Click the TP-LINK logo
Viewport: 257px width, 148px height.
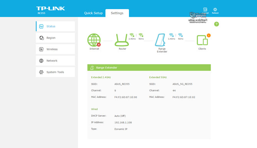point(51,8)
